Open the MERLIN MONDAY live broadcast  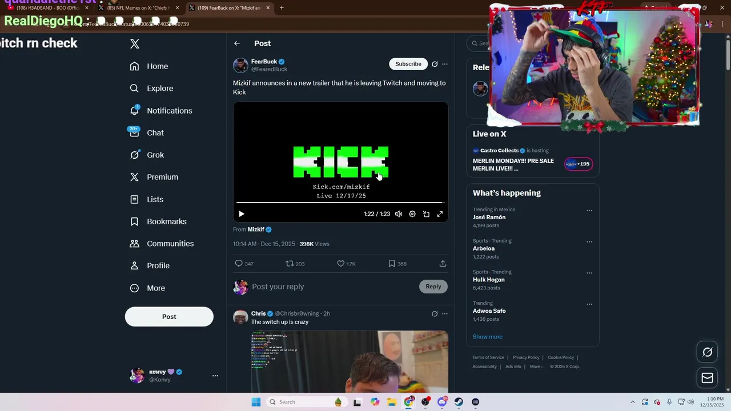click(x=513, y=164)
